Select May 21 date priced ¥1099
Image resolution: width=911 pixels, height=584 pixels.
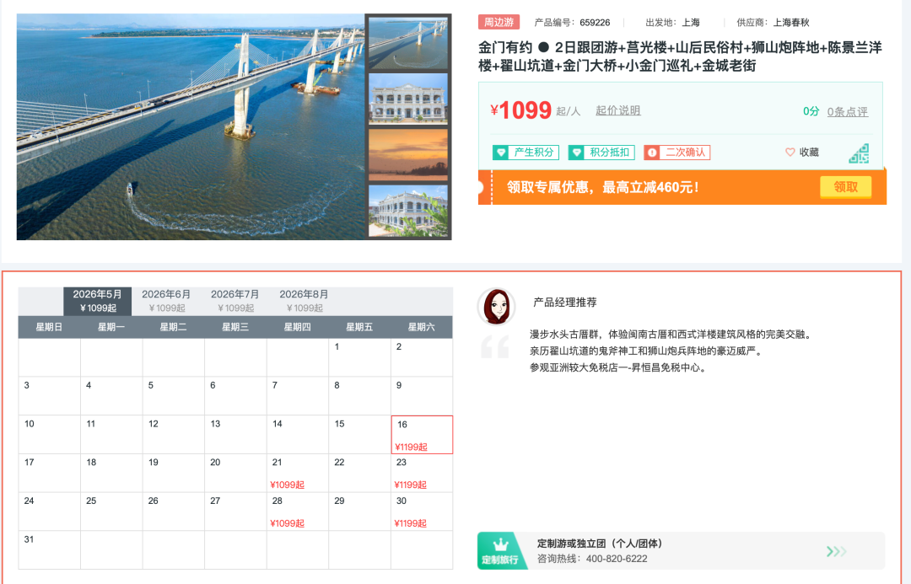[298, 473]
